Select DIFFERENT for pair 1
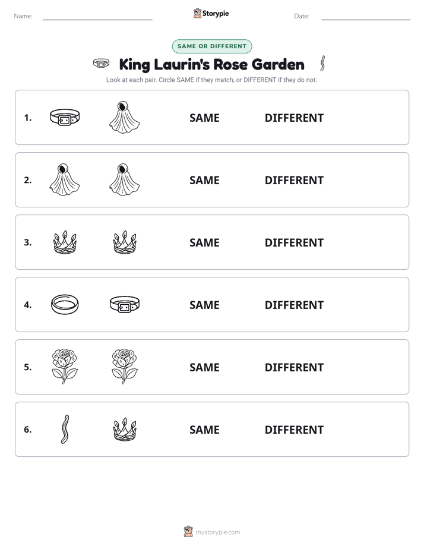Viewport: 424px width, 549px height. click(x=294, y=118)
